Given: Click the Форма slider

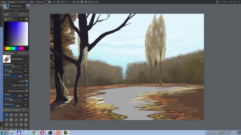Looking at the screenshot, I should pos(13,96).
